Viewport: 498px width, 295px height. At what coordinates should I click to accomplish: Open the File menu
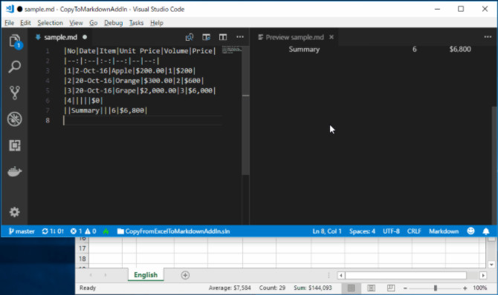coord(9,23)
